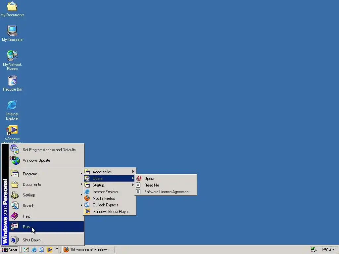Open Help from Start menu

[26, 216]
